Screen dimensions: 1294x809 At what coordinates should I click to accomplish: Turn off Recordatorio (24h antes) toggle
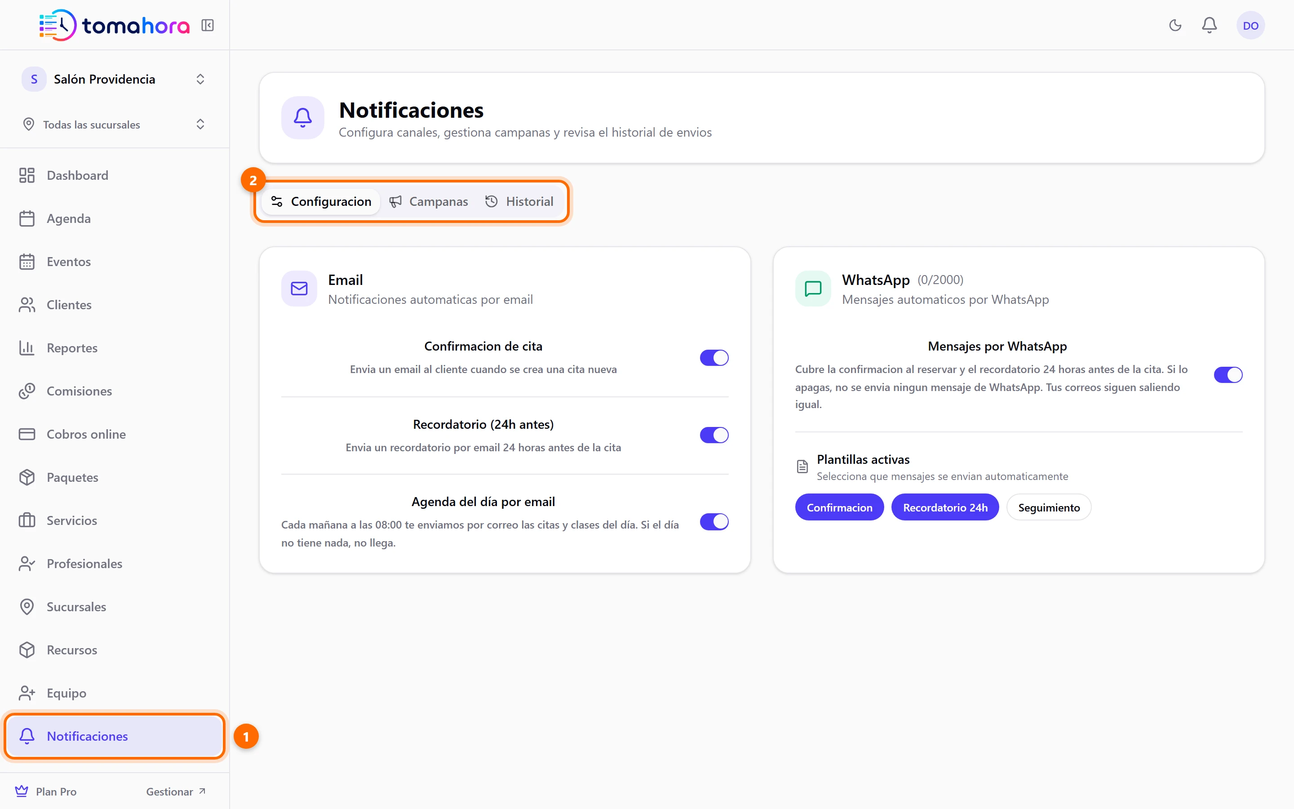click(x=714, y=435)
